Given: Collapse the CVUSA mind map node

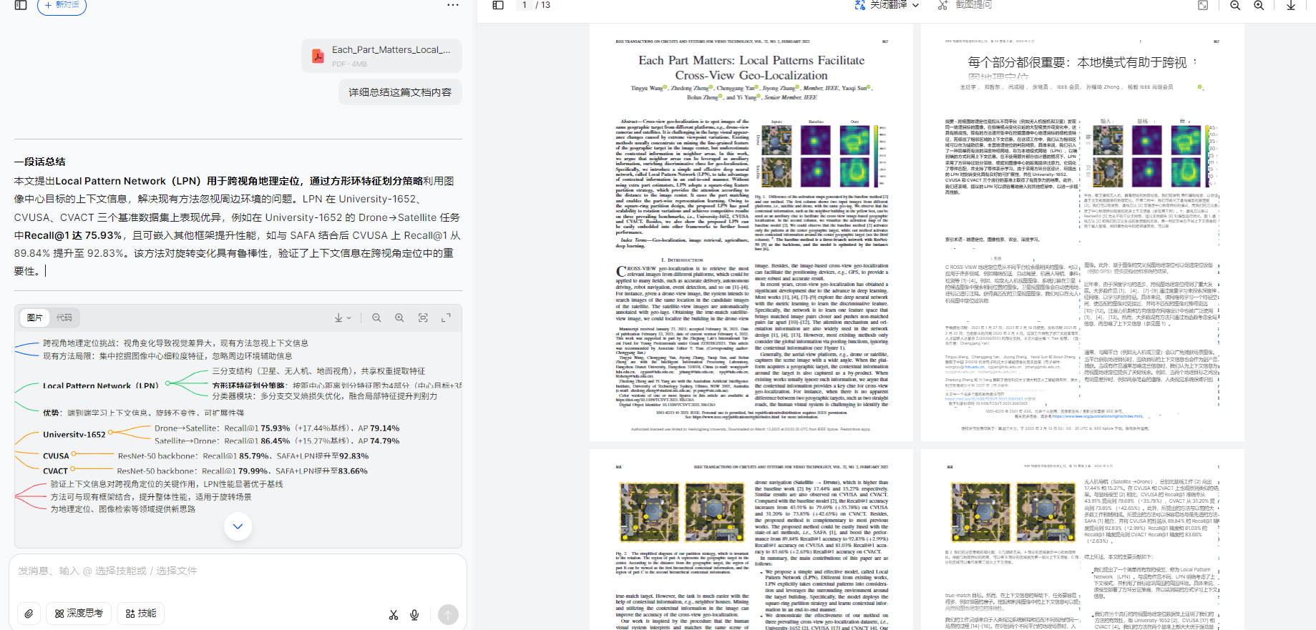Looking at the screenshot, I should click(x=75, y=455).
